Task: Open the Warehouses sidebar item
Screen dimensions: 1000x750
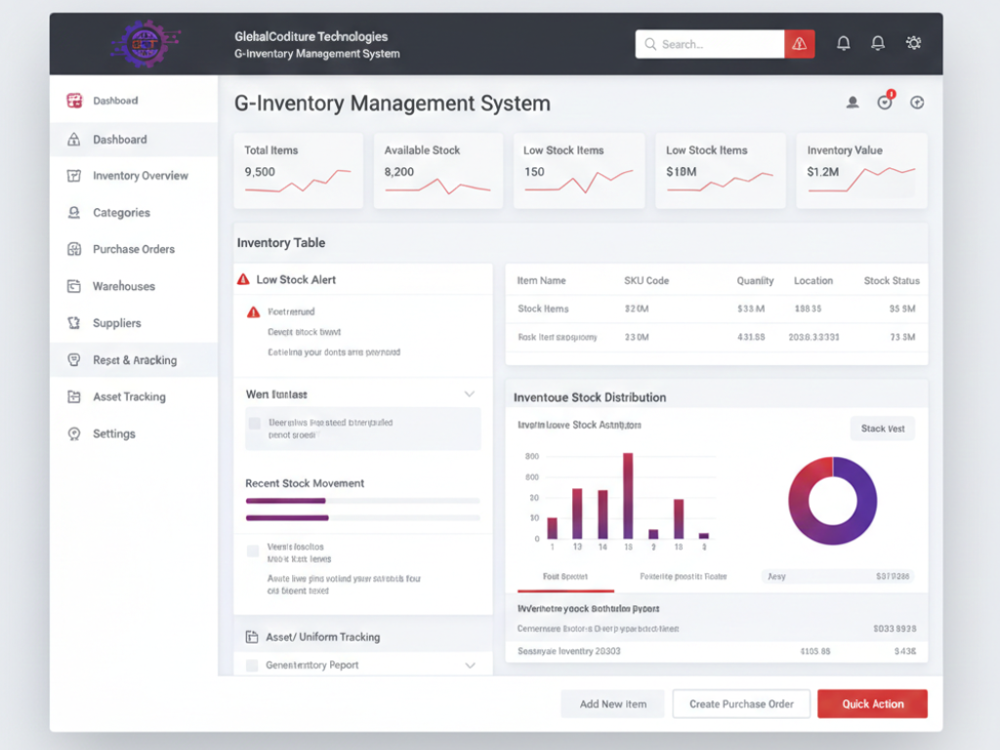Action: pyautogui.click(x=123, y=286)
